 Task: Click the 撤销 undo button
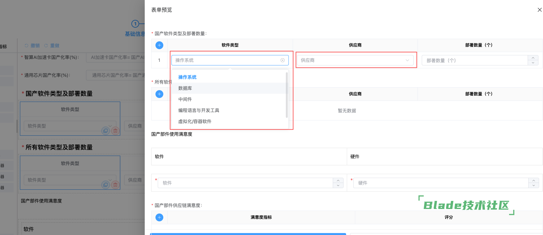(32, 46)
